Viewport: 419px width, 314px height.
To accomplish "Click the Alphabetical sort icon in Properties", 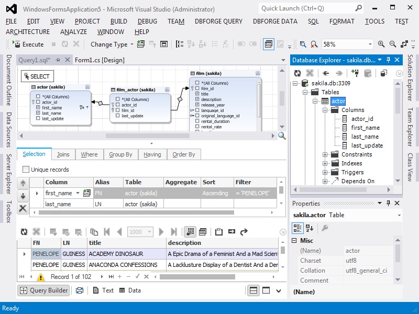I will (310, 228).
